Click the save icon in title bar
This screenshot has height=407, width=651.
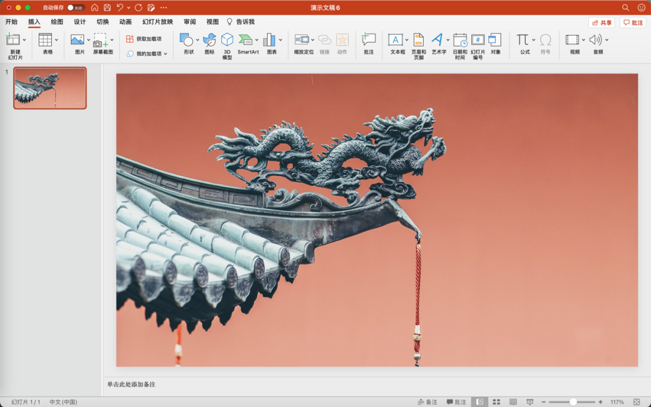coord(107,8)
